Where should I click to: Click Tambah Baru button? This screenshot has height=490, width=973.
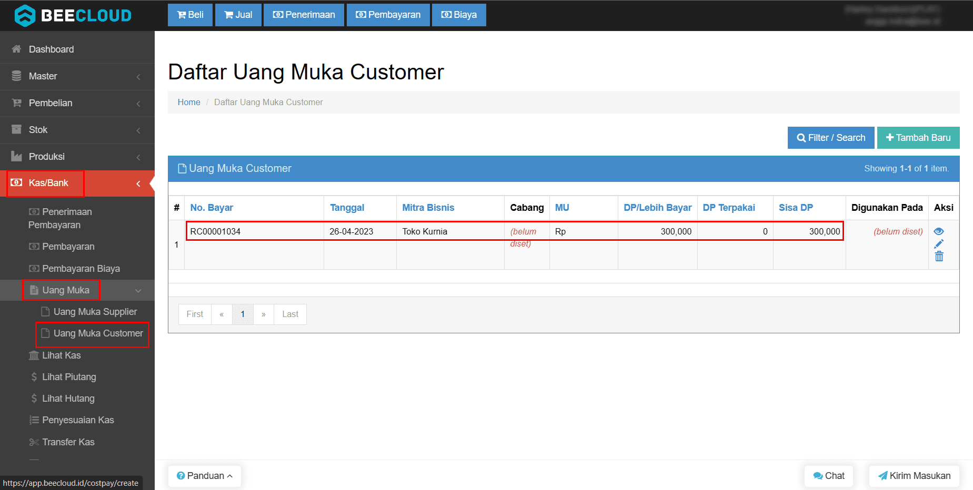tap(918, 138)
